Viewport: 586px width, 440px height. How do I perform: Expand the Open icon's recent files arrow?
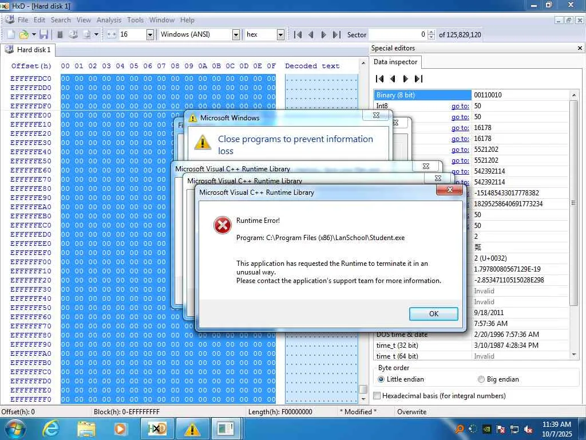(x=34, y=34)
